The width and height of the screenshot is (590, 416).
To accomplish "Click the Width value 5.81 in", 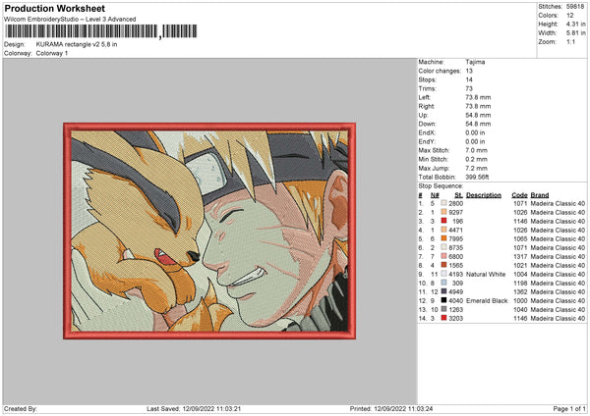I will coord(575,33).
